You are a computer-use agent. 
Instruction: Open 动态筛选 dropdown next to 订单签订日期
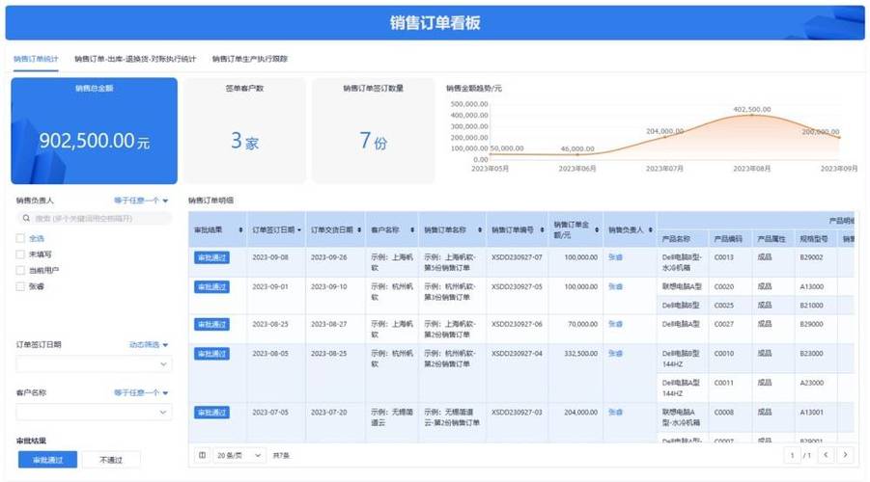click(149, 344)
